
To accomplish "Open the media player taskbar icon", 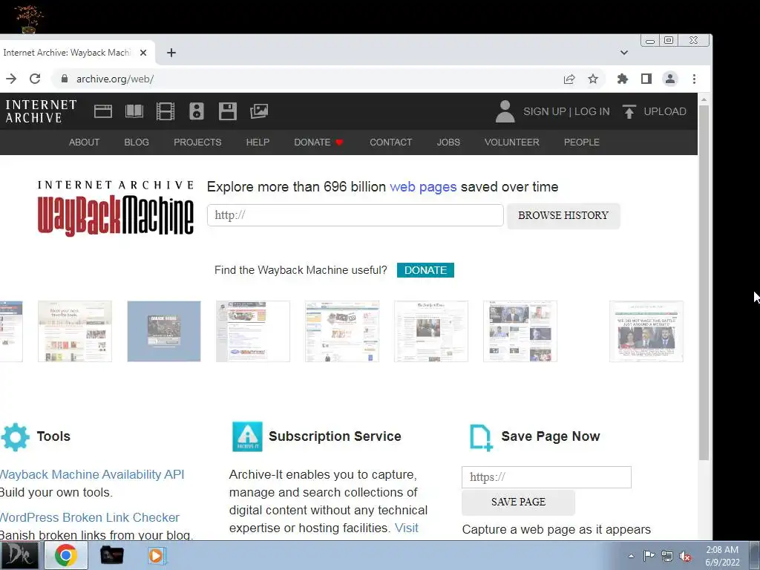I will (x=156, y=555).
